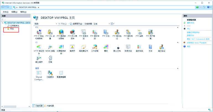The width and height of the screenshot is (213, 112).
Task: Click the 重新启动 action link
Action: (191, 23)
